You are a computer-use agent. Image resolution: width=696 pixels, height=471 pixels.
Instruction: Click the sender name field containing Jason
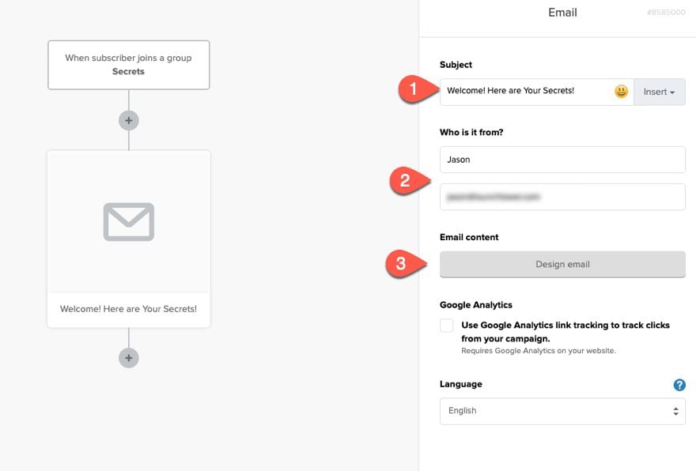(562, 160)
